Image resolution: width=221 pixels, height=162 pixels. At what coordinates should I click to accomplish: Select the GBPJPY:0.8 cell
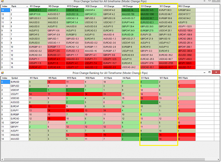(x=38, y=14)
